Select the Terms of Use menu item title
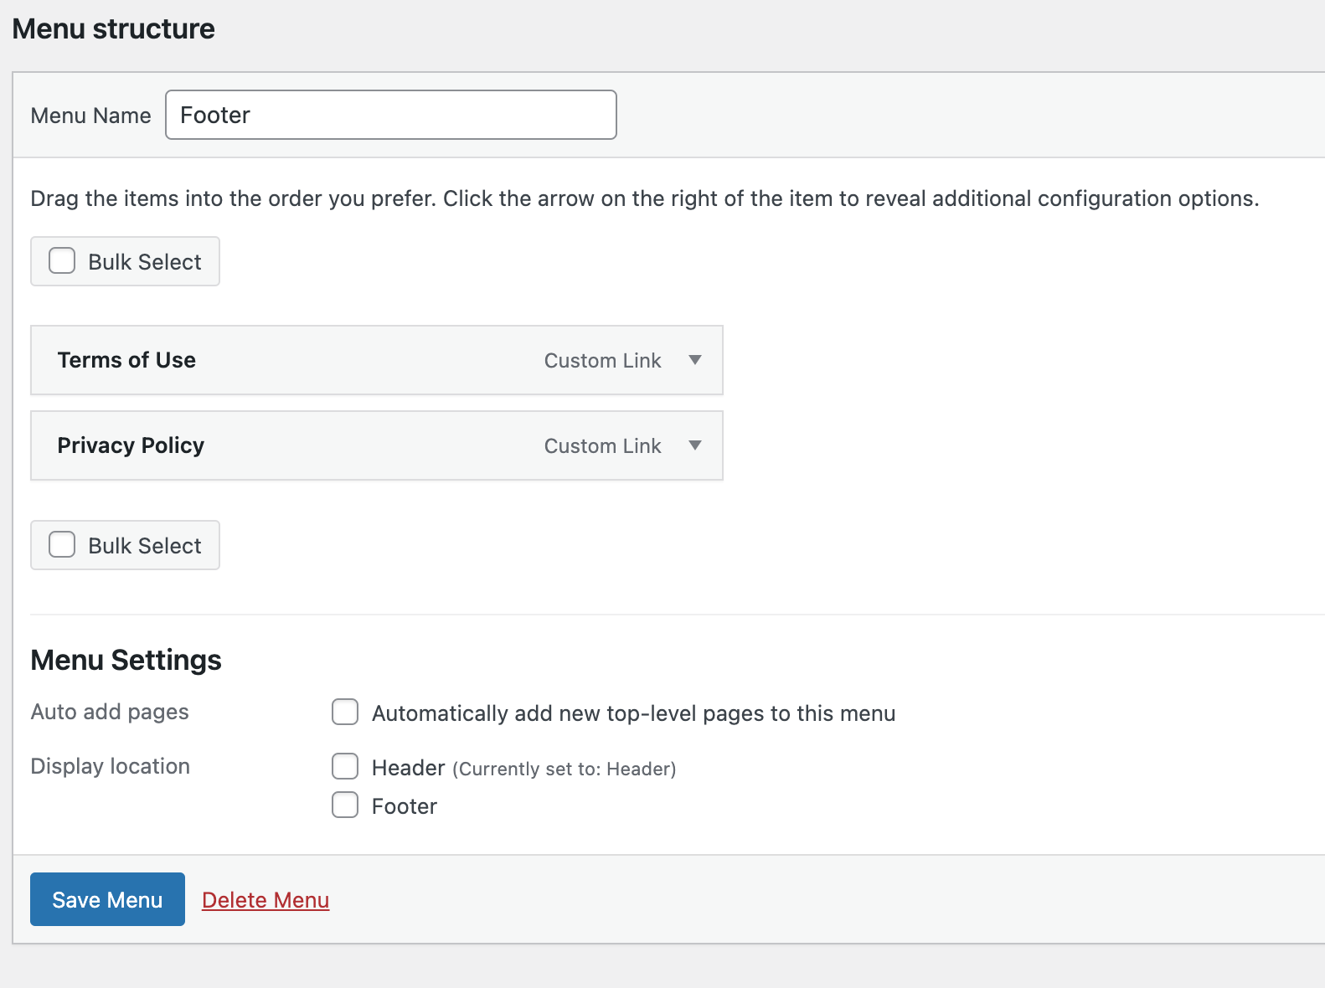Viewport: 1325px width, 988px height. pyautogui.click(x=126, y=360)
